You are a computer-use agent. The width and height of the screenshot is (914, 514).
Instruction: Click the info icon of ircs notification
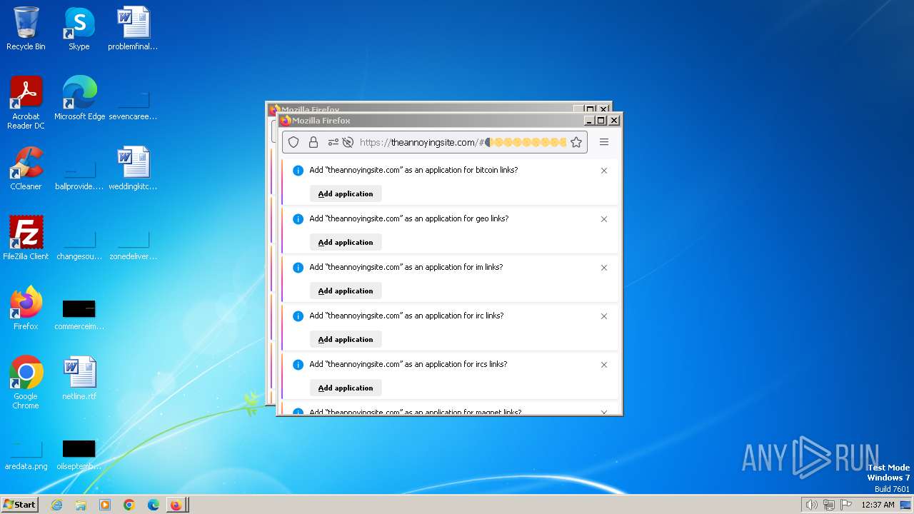point(298,365)
